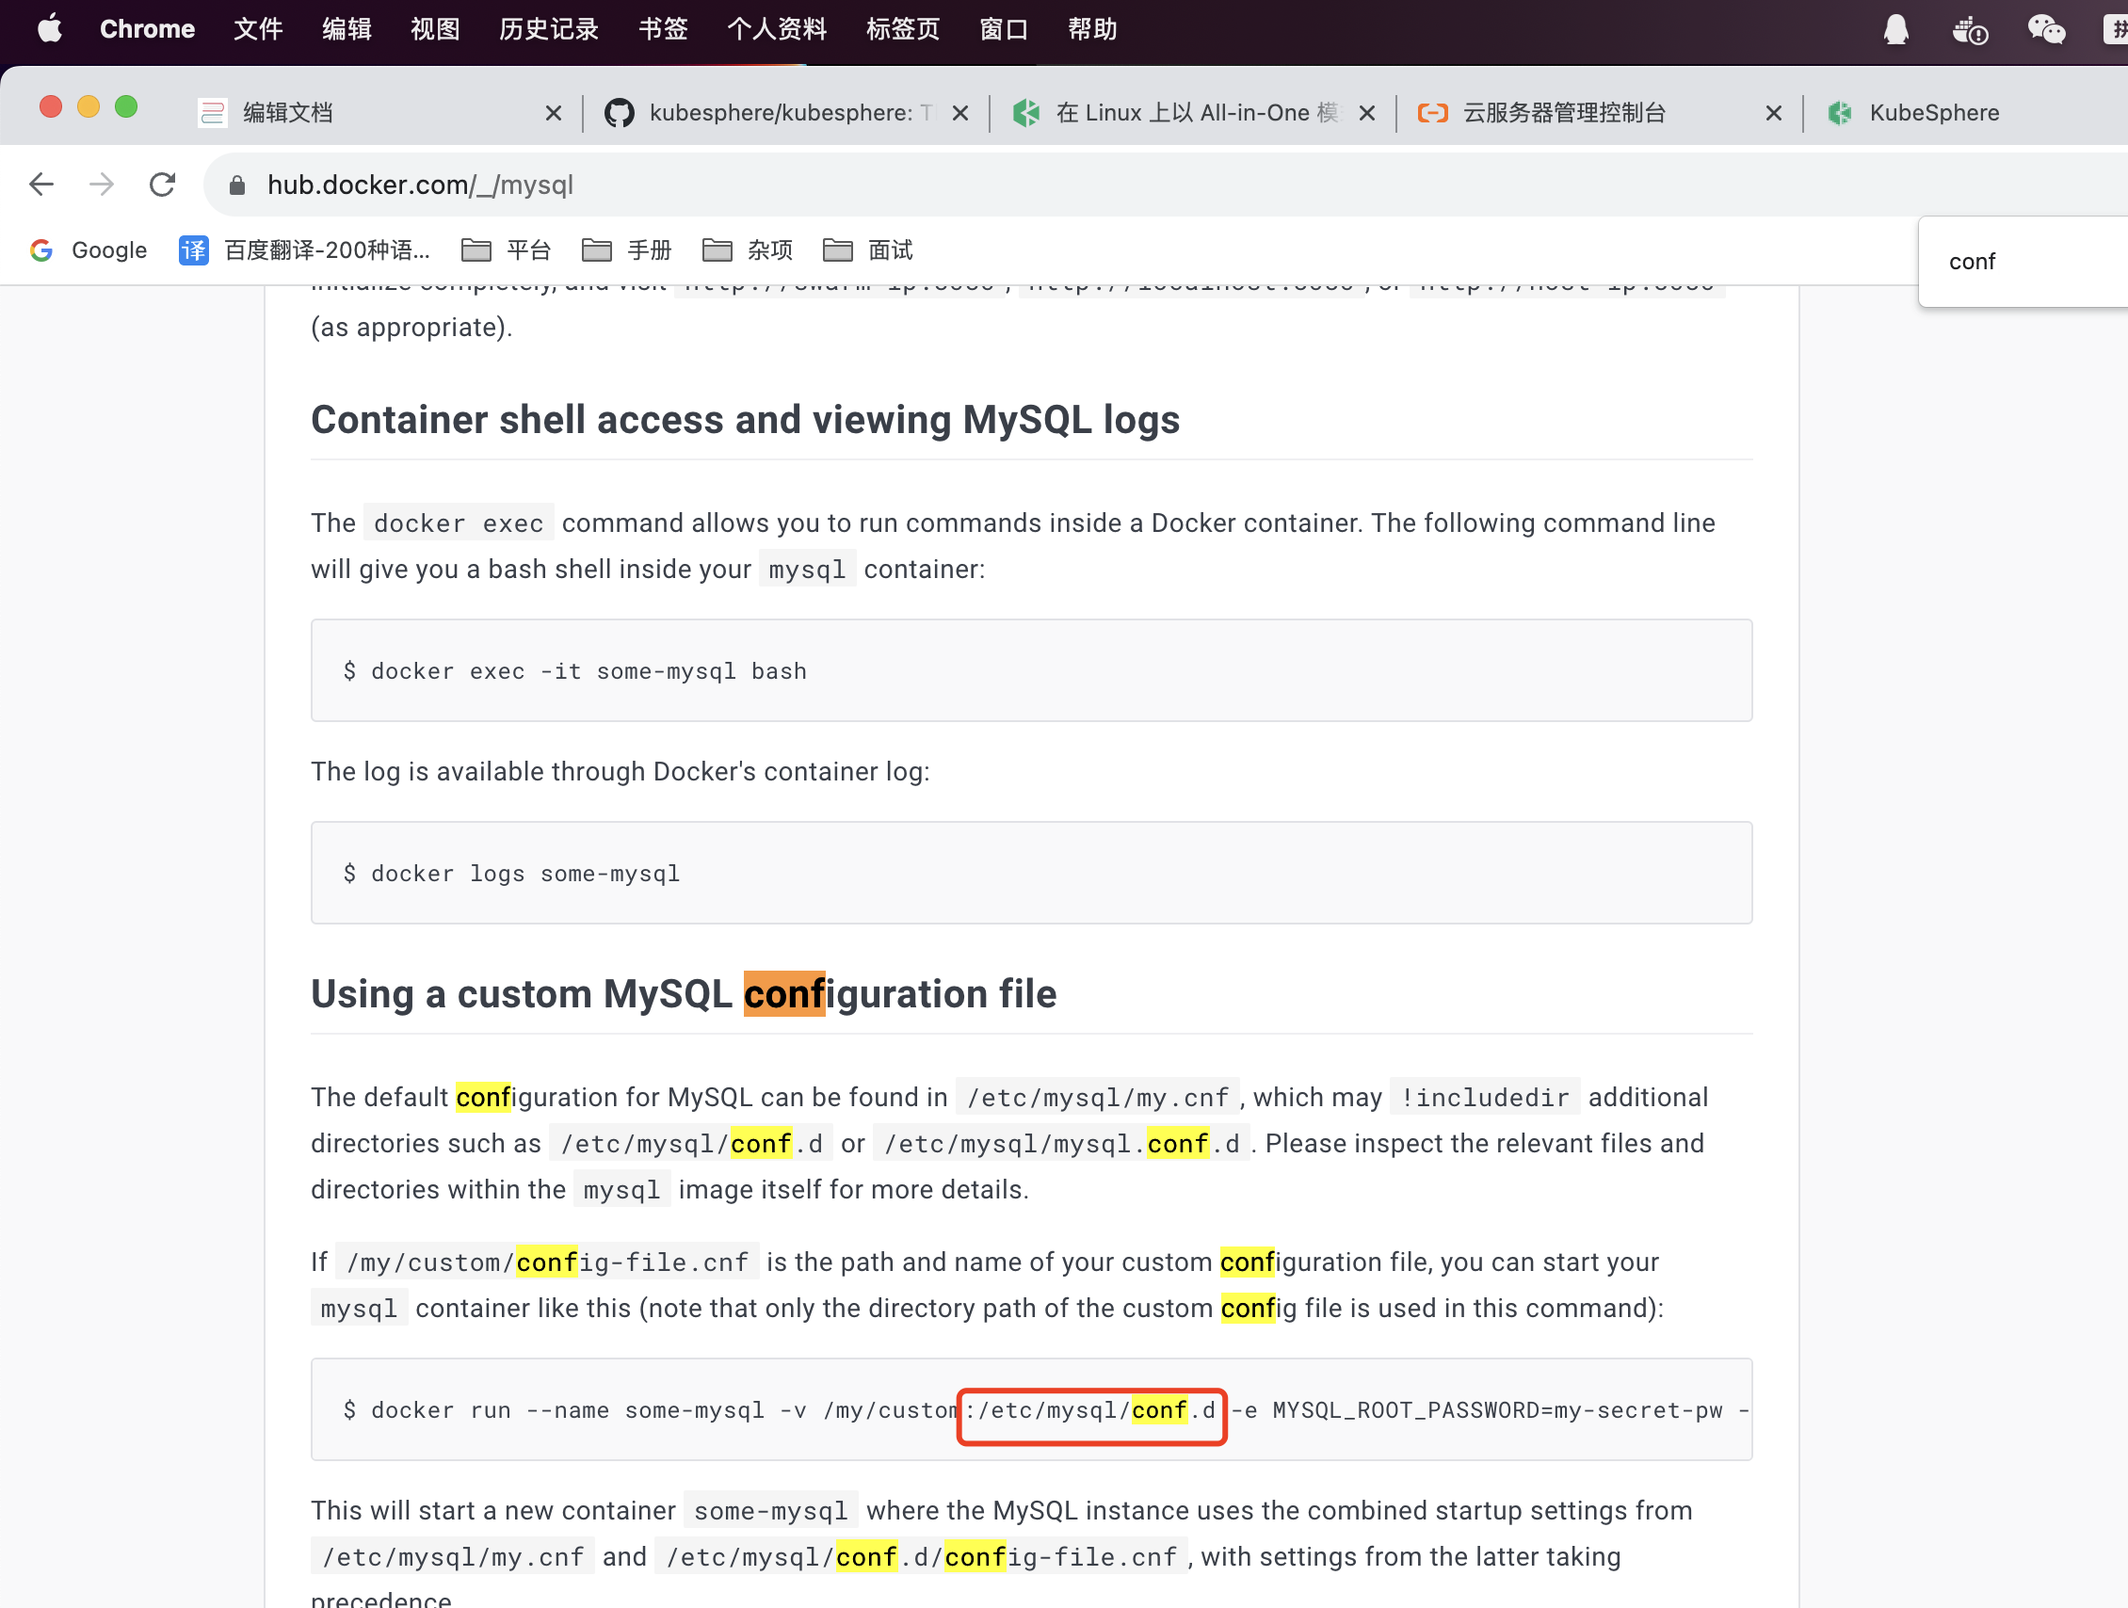Go back to the previous page
The width and height of the screenshot is (2128, 1608).
(x=41, y=184)
